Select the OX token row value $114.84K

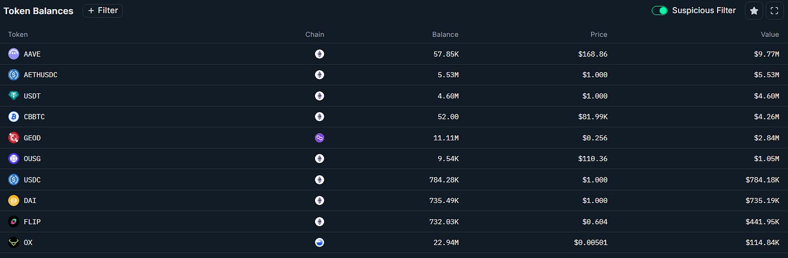pos(762,242)
